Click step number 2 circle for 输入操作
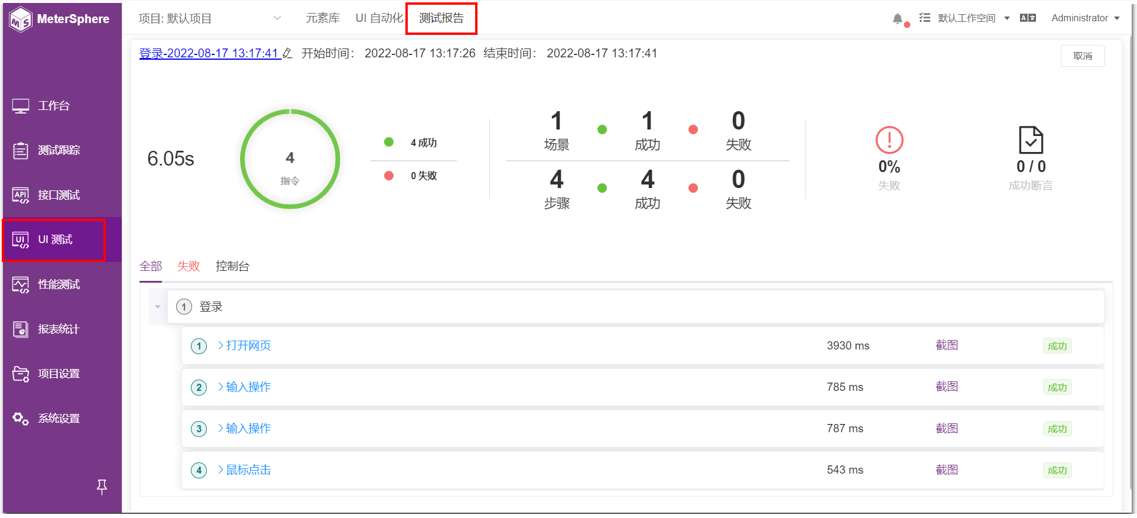This screenshot has height=518, width=1137. click(x=199, y=388)
